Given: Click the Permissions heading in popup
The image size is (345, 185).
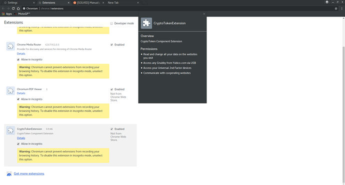Looking at the screenshot, I should click(149, 49).
